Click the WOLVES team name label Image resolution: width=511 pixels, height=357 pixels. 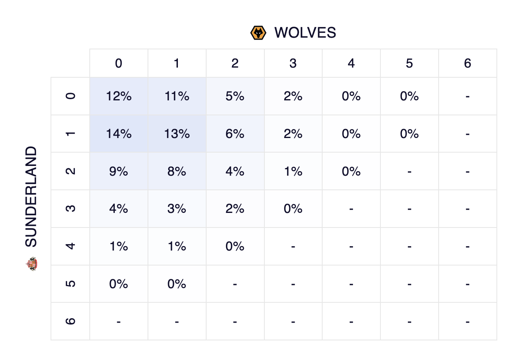pos(305,33)
